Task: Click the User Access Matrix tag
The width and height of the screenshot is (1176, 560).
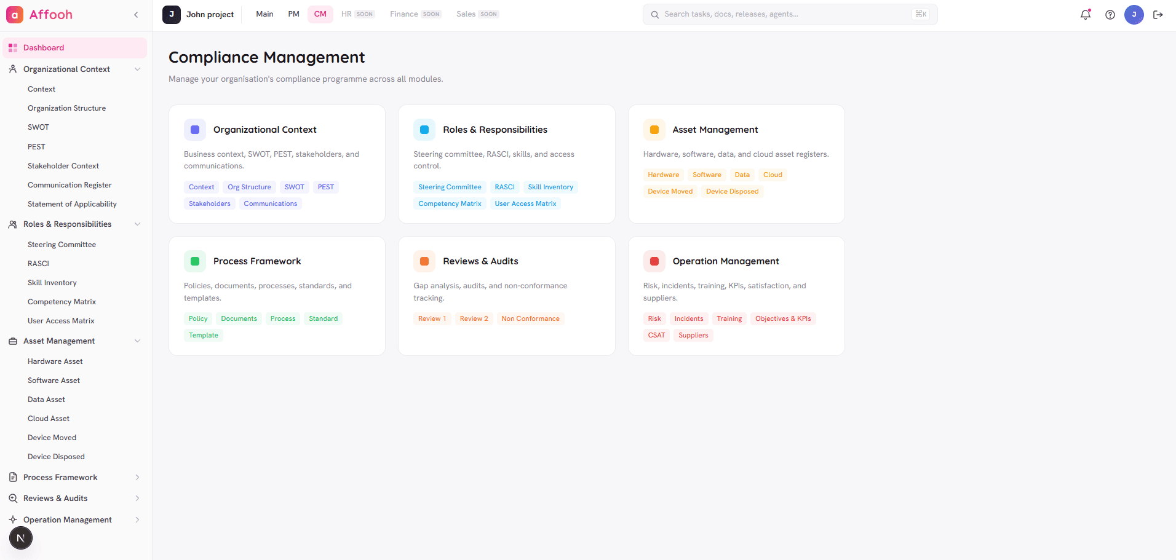Action: coord(525,204)
